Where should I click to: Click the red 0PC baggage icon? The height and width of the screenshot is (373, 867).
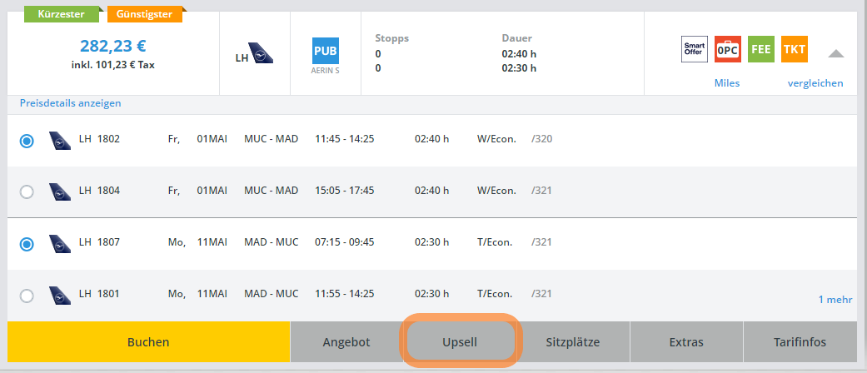click(728, 50)
